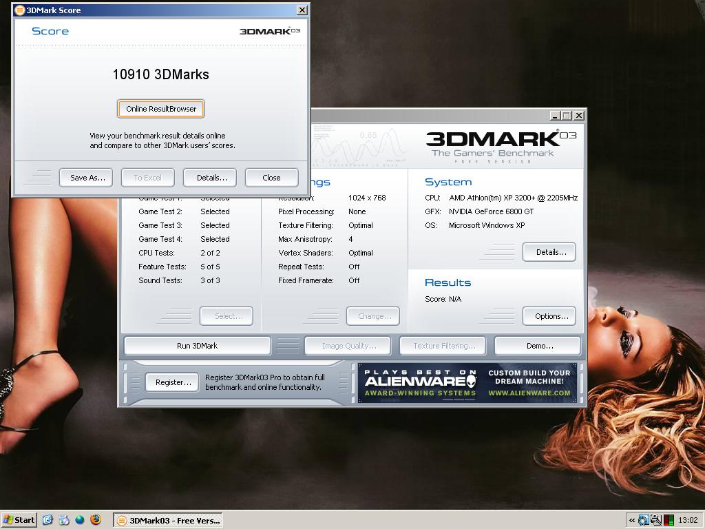Click the Image Quality... button
This screenshot has width=705, height=529.
coord(348,346)
